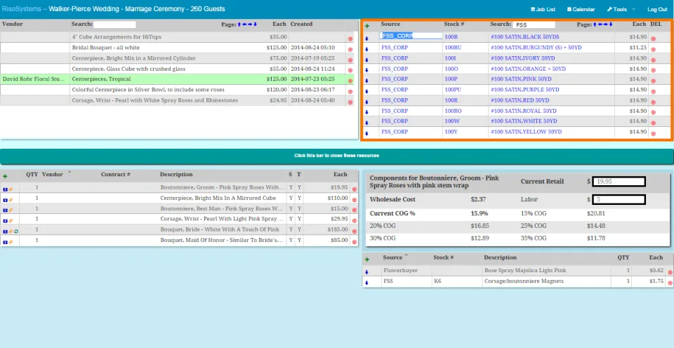Click the bar to close these resources
The width and height of the screenshot is (674, 348).
[x=336, y=156]
